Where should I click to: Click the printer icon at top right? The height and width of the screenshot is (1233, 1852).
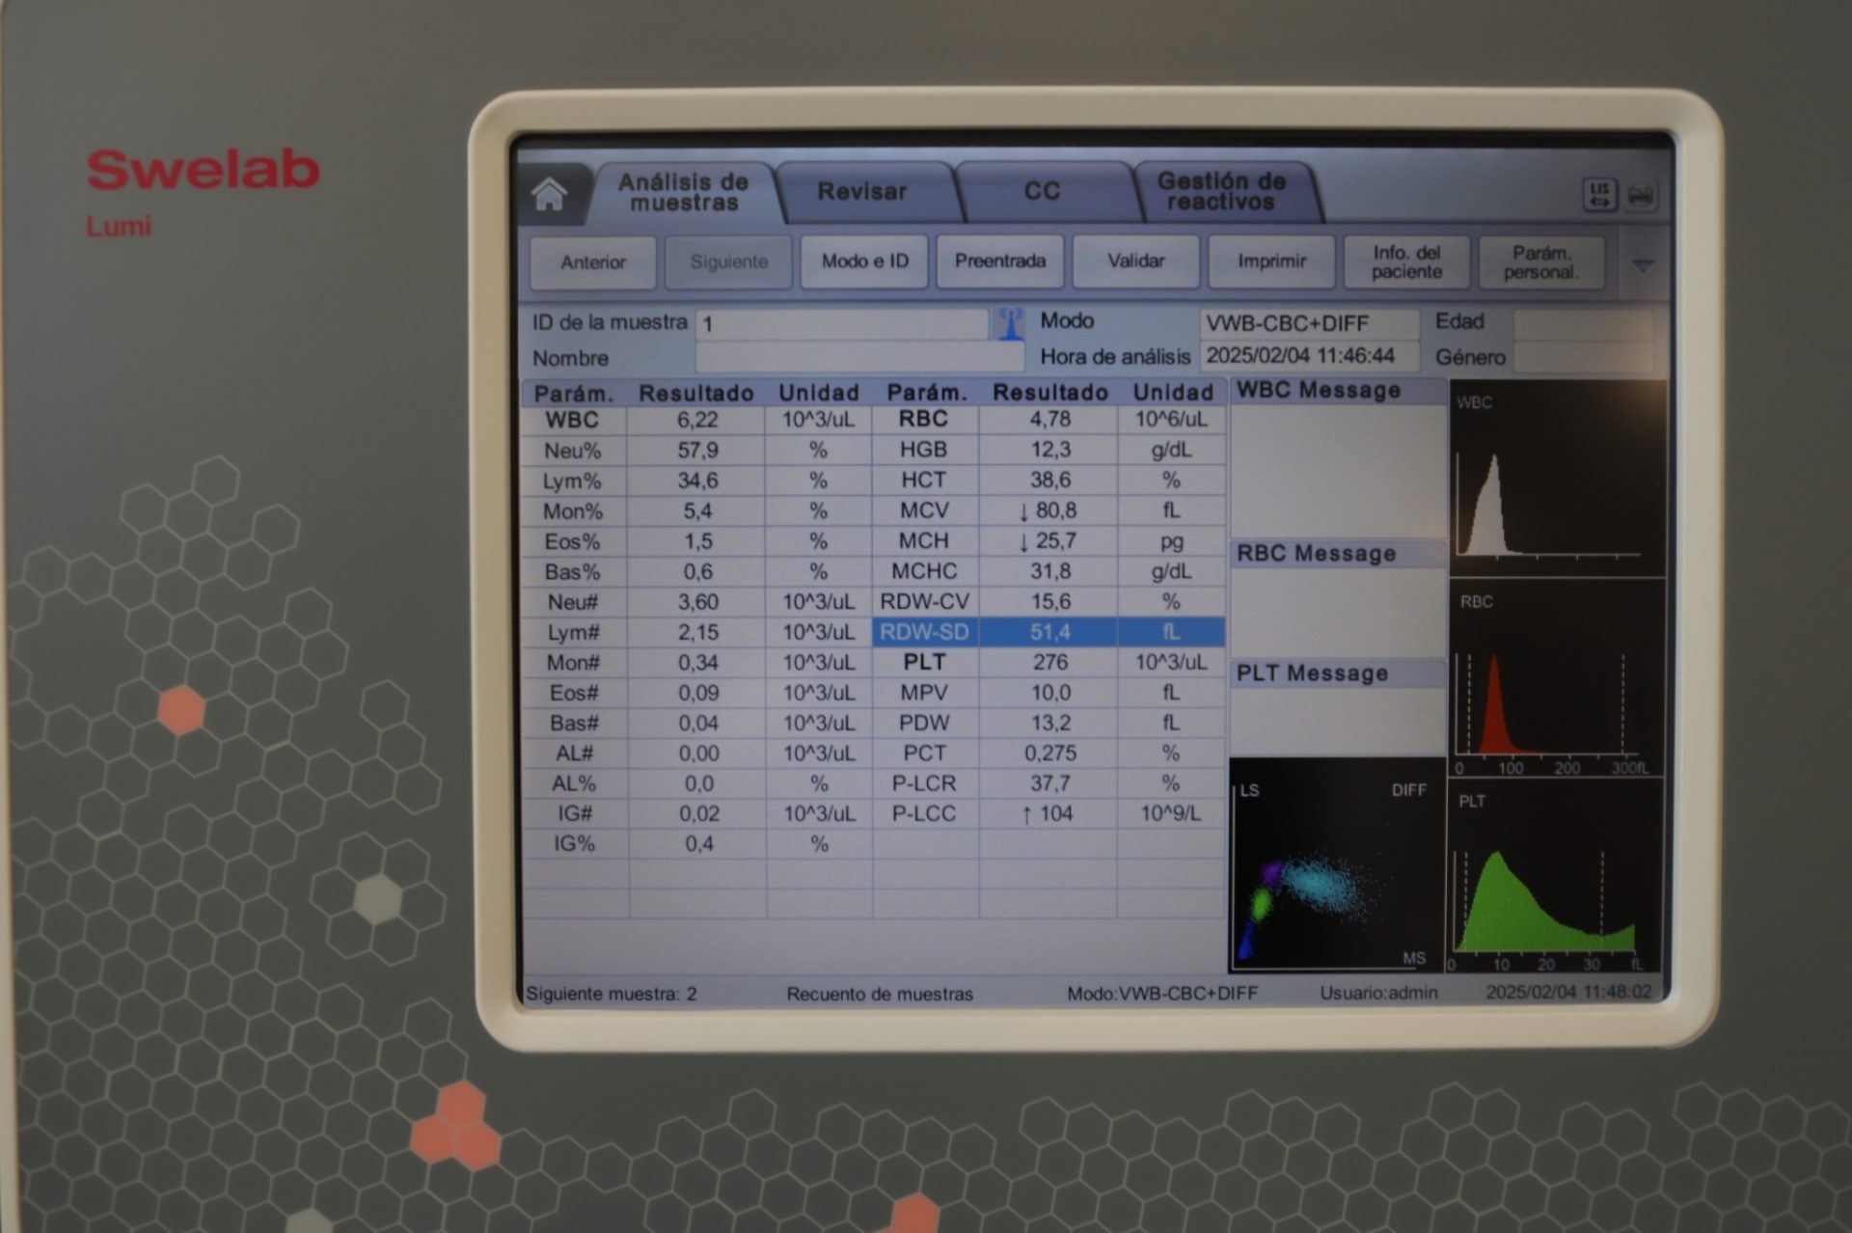tap(1641, 196)
